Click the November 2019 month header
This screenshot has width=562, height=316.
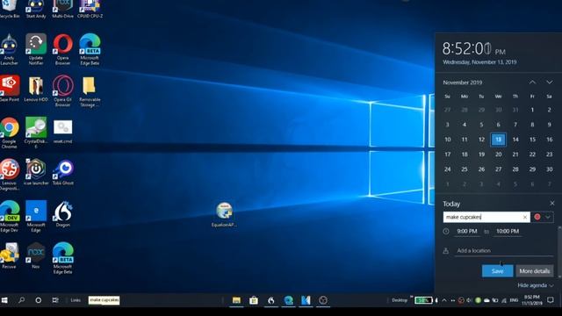tap(463, 83)
